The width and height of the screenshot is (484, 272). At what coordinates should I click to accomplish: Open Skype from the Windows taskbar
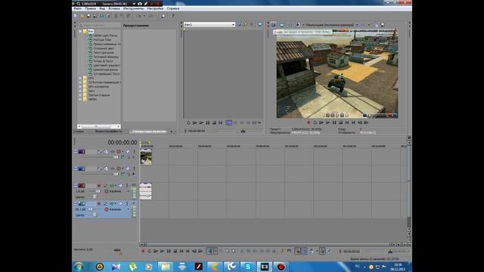pyautogui.click(x=248, y=267)
